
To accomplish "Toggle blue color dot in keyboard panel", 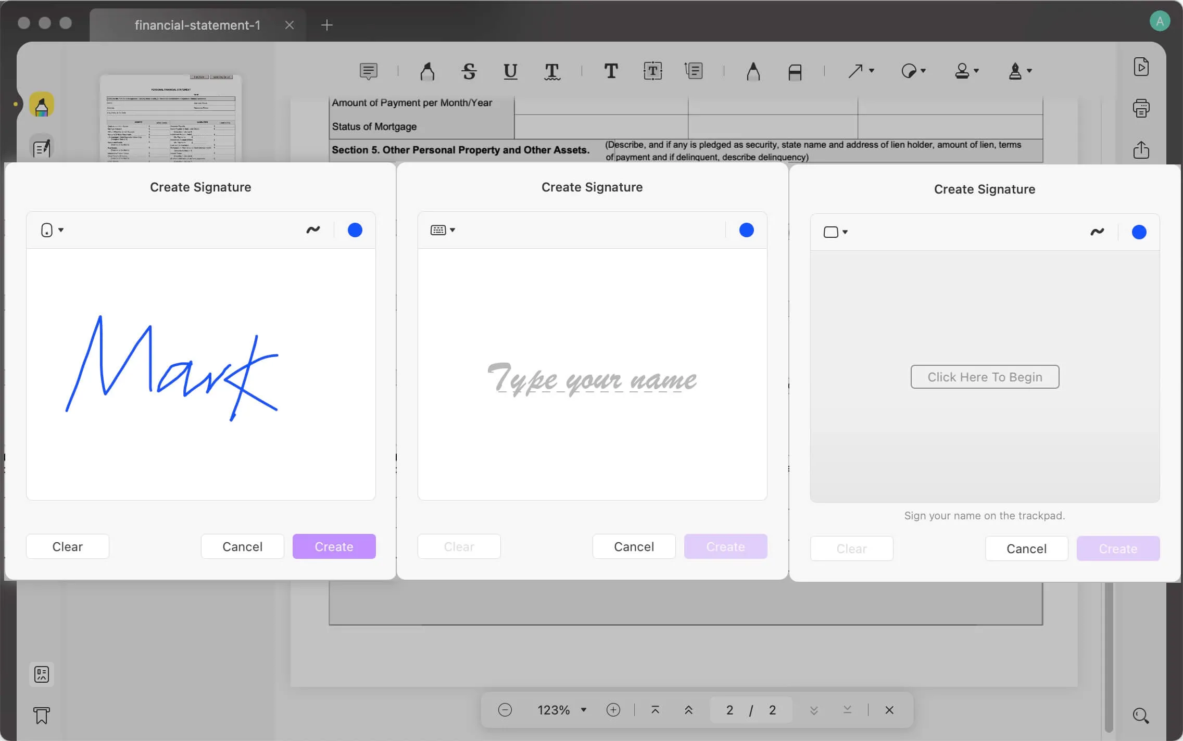I will click(x=746, y=231).
